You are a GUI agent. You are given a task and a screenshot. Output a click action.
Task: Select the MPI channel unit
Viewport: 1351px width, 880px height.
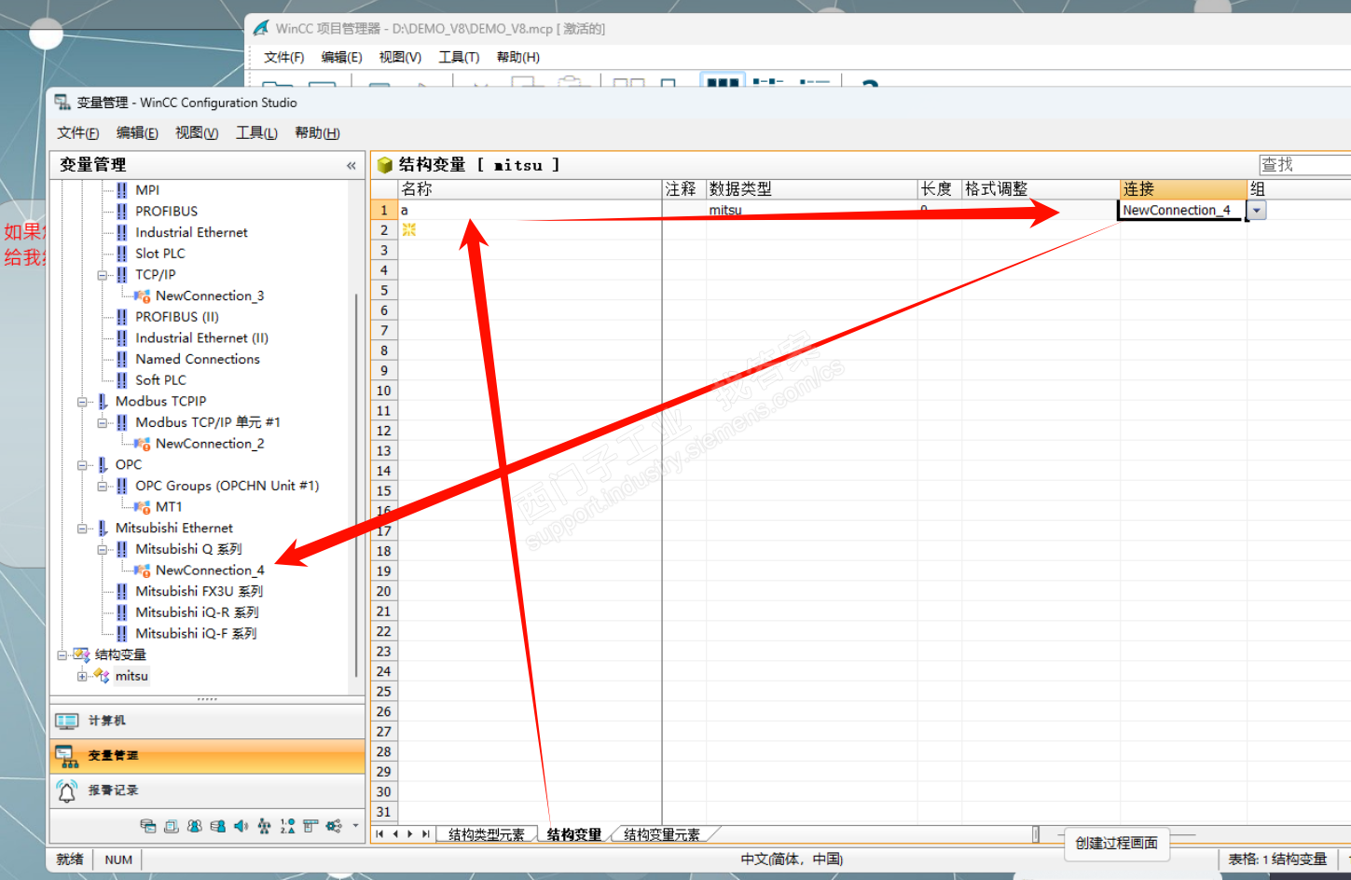[147, 190]
